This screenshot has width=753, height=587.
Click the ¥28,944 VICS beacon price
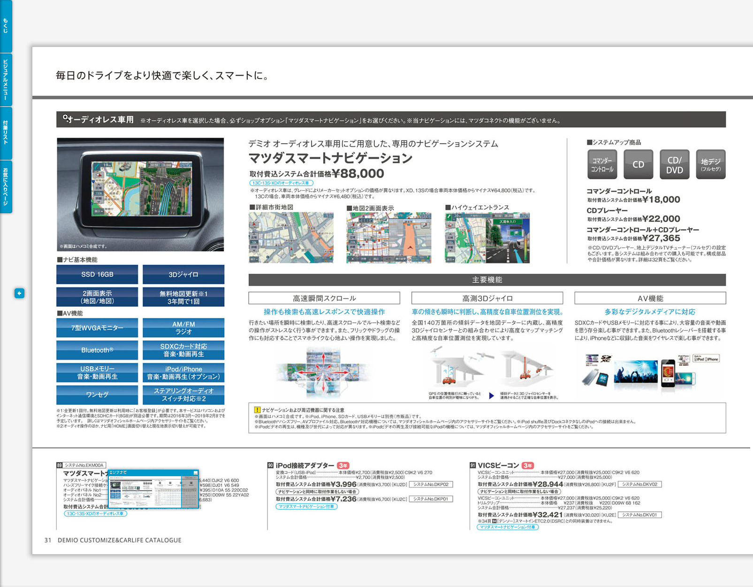[x=548, y=484]
